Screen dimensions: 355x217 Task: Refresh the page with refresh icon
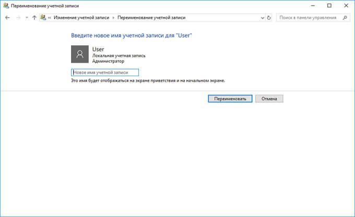coord(269,18)
